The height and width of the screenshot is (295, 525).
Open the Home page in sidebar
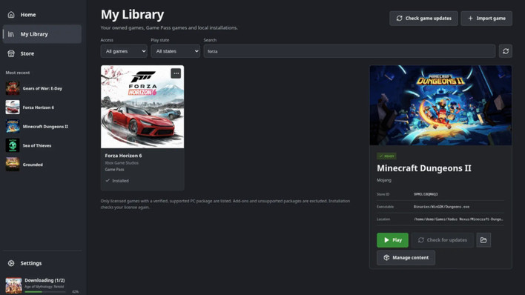tap(42, 15)
